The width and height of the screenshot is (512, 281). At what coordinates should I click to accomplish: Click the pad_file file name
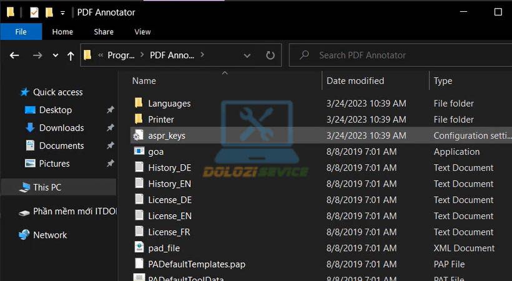tap(164, 249)
